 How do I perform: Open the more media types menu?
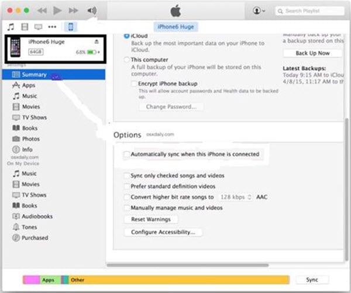(52, 27)
